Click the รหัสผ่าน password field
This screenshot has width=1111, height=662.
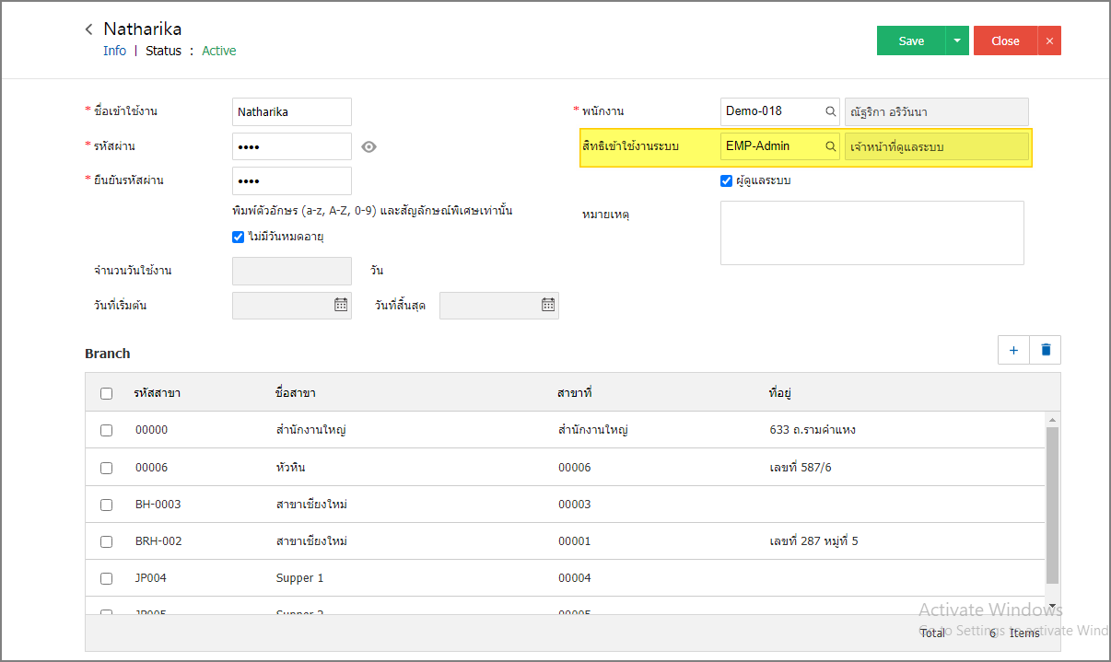tap(292, 146)
